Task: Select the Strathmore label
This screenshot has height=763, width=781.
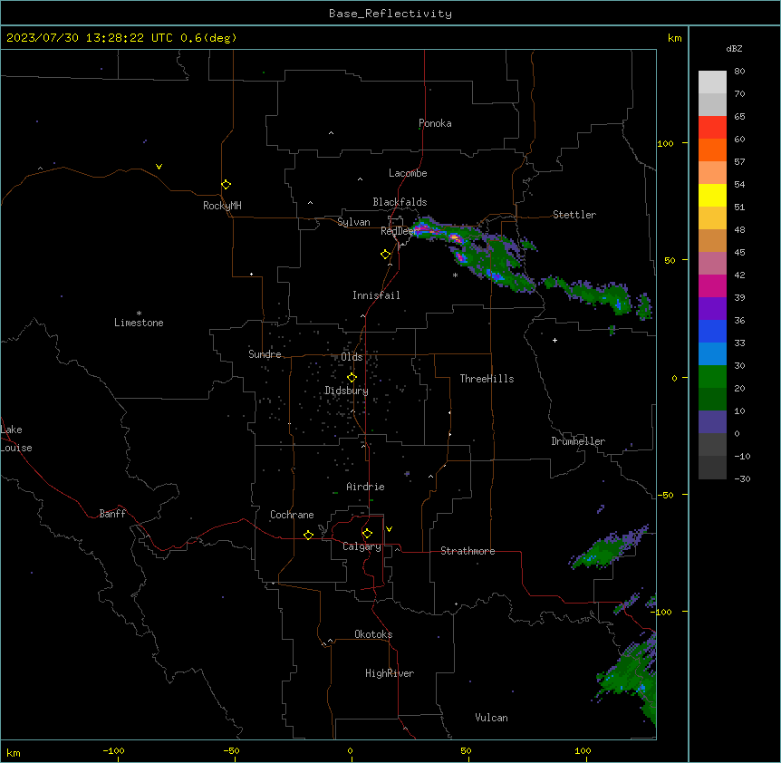Action: [468, 551]
